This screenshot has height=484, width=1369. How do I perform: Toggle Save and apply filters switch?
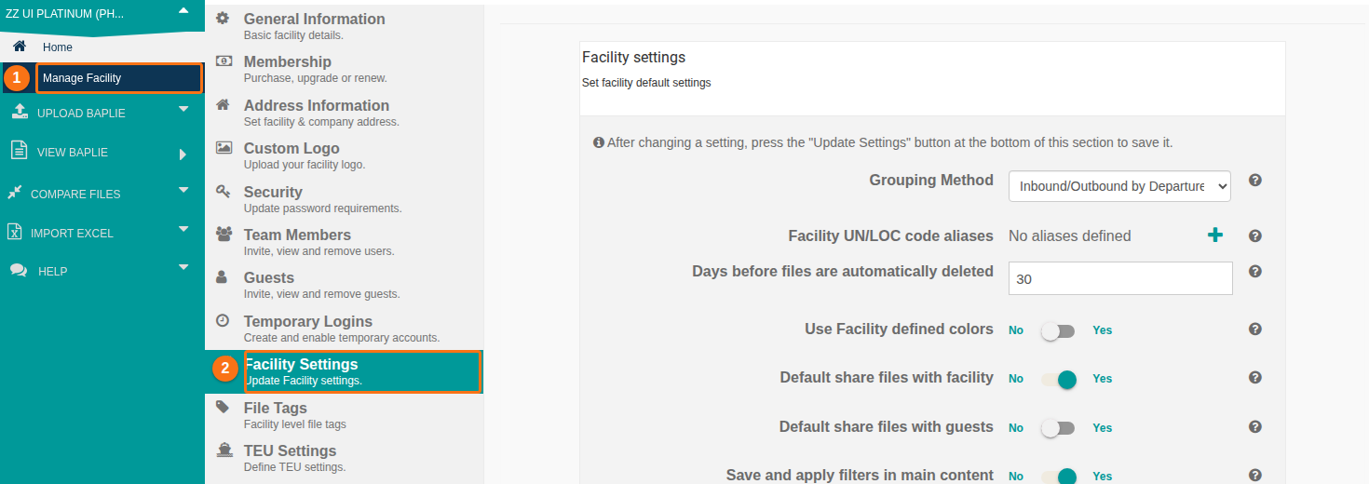pos(1058,476)
